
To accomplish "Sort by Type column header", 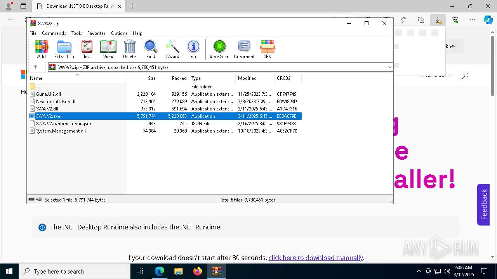I will [212, 78].
